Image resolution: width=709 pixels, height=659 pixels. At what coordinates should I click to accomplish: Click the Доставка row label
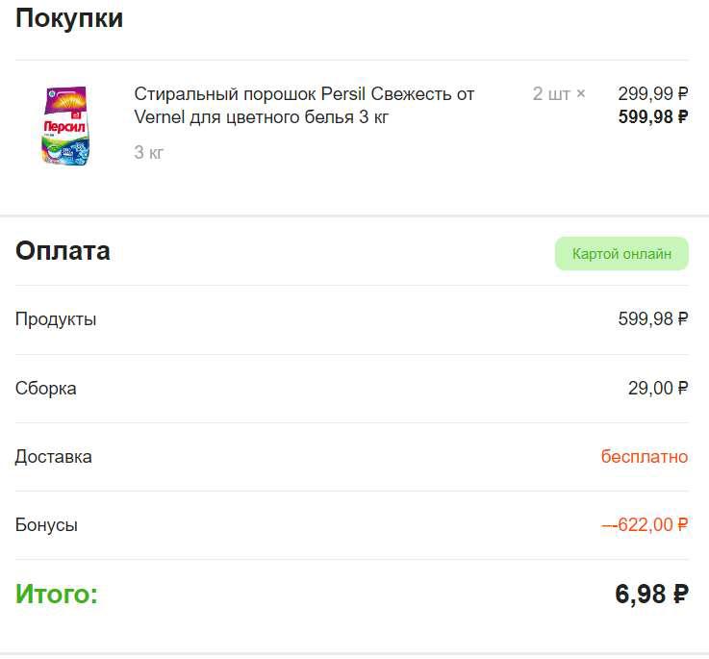point(53,457)
